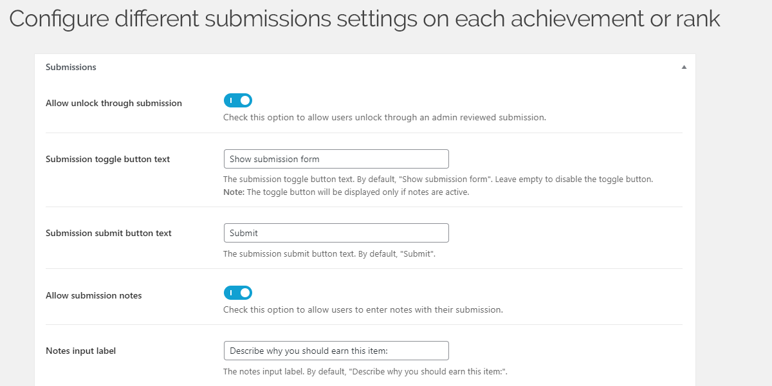Click the admin reviewed submission description text
772x386 pixels.
point(385,118)
